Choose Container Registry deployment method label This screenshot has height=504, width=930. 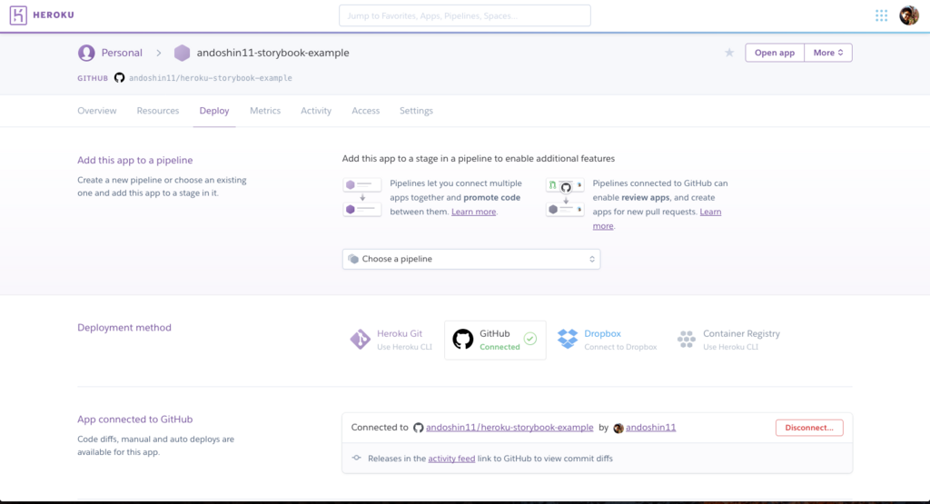741,334
